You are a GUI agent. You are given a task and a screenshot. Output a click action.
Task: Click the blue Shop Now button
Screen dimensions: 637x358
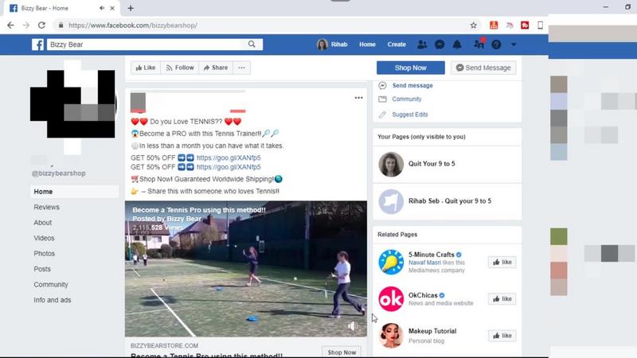(x=410, y=68)
